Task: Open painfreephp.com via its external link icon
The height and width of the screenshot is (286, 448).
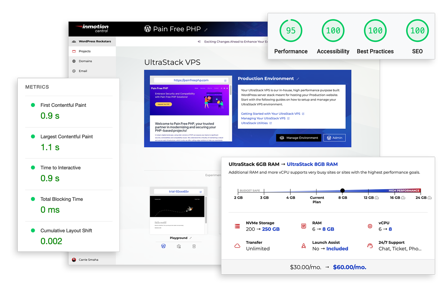Action: point(225,80)
